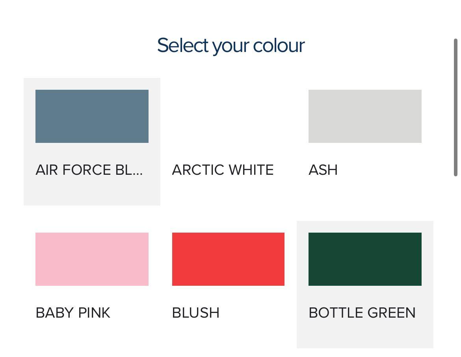The height and width of the screenshot is (357, 461).
Task: Click the 'BABY PINK' colour name
Action: point(73,313)
